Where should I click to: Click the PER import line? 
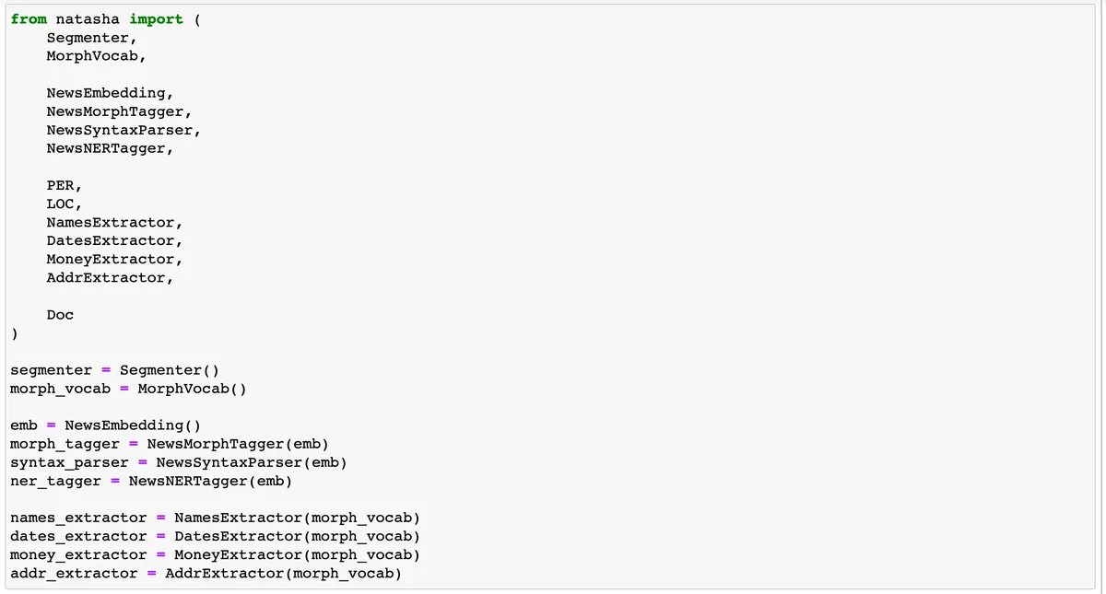point(65,185)
